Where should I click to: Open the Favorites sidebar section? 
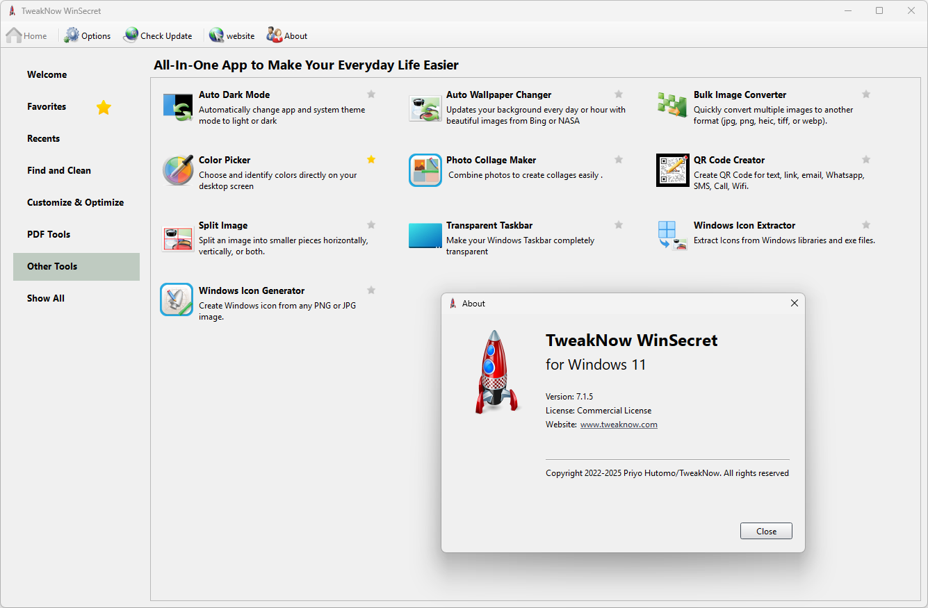76,107
